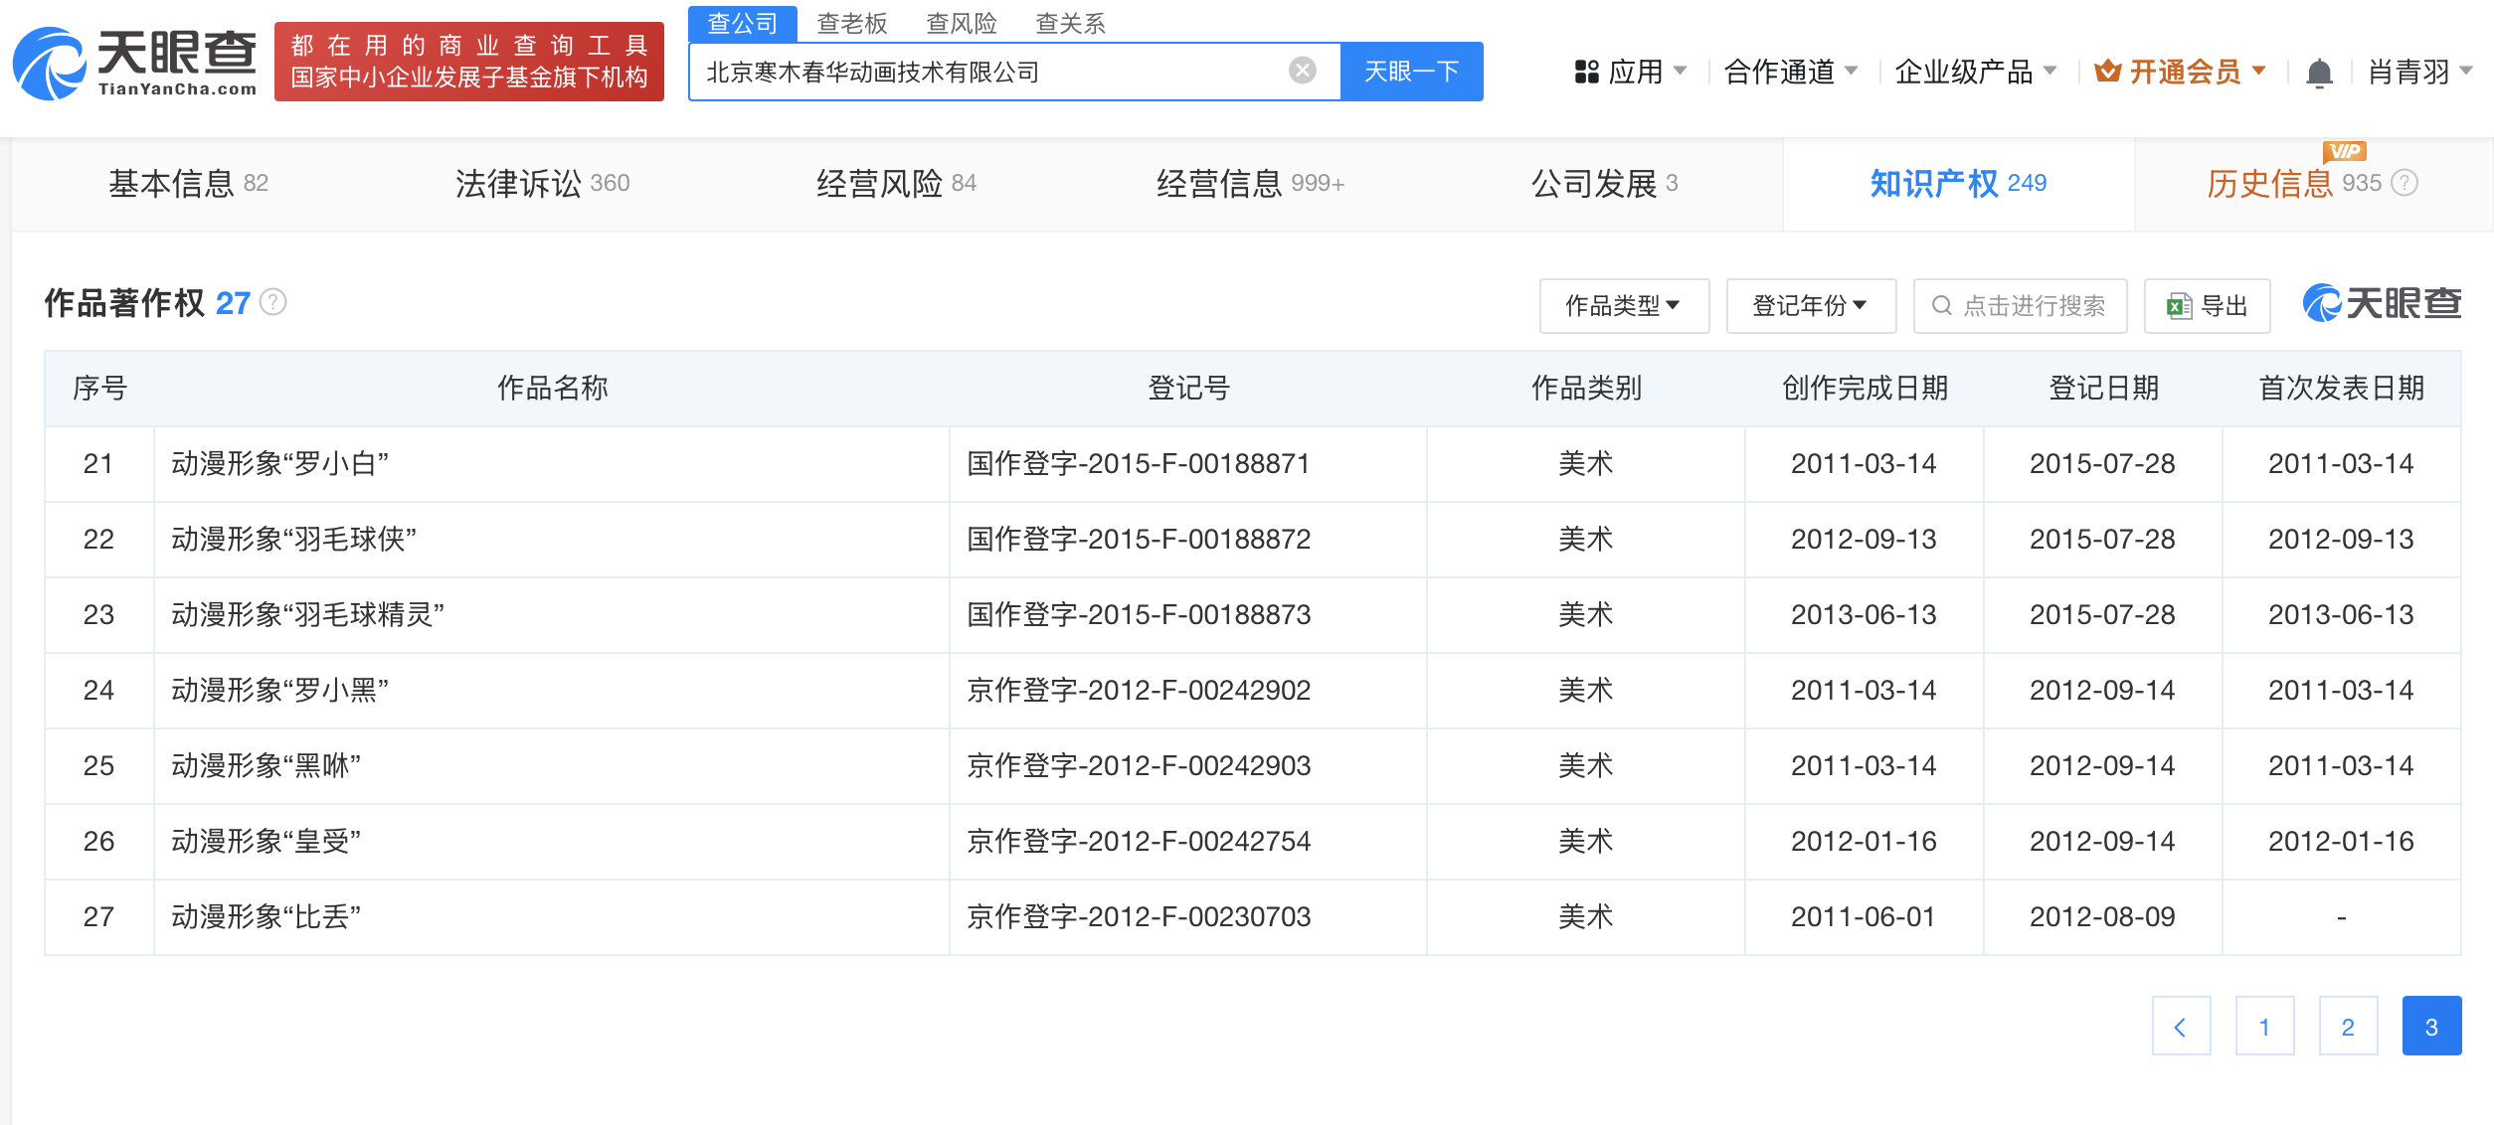Click the 导出 export button
Viewport: 2494px width, 1125px height.
[x=2207, y=306]
